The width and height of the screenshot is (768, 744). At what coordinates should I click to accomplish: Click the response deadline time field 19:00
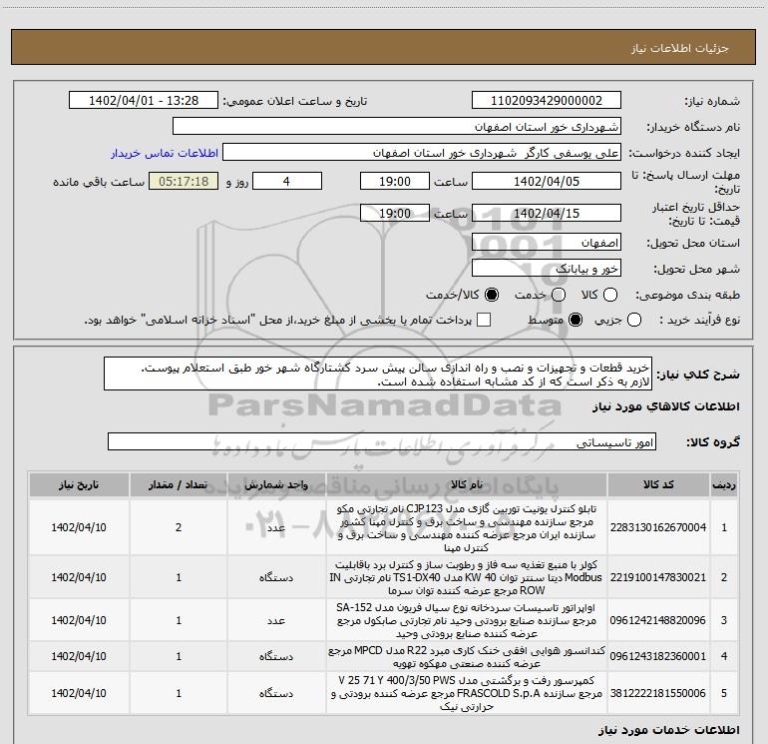pyautogui.click(x=395, y=181)
